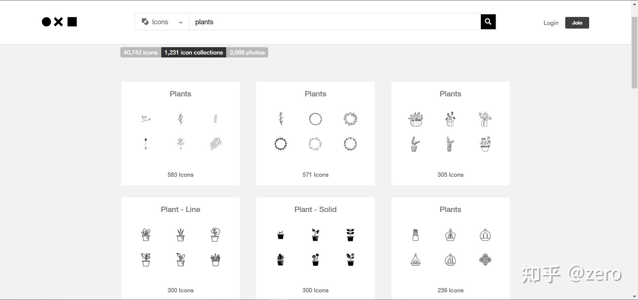Open the Plant - Line collection title
Viewport: 638px width, 300px height.
click(x=180, y=209)
